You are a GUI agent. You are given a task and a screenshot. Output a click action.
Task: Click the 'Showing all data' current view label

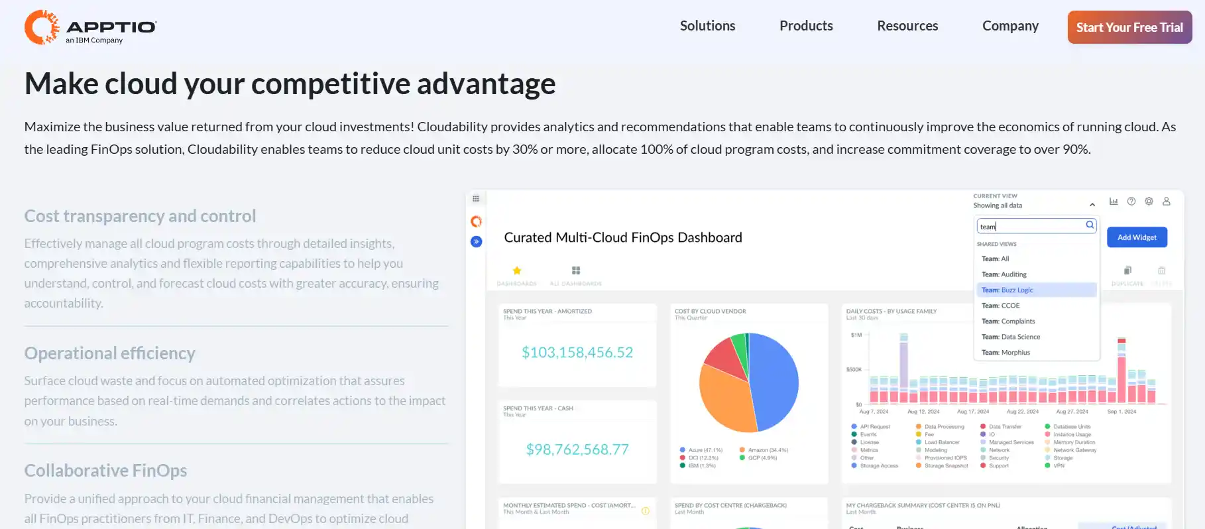coord(998,206)
